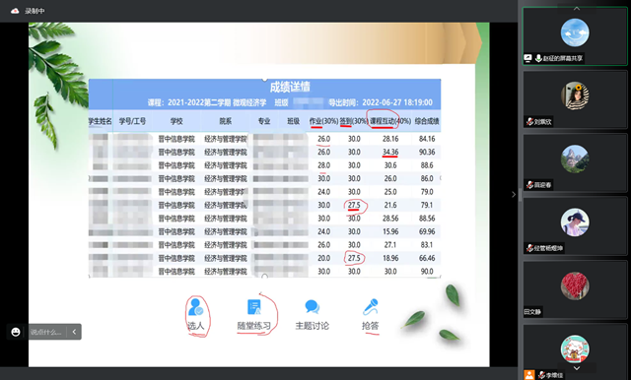Click the screen-share icon on the presenter tile
The height and width of the screenshot is (380, 631).
(528, 58)
